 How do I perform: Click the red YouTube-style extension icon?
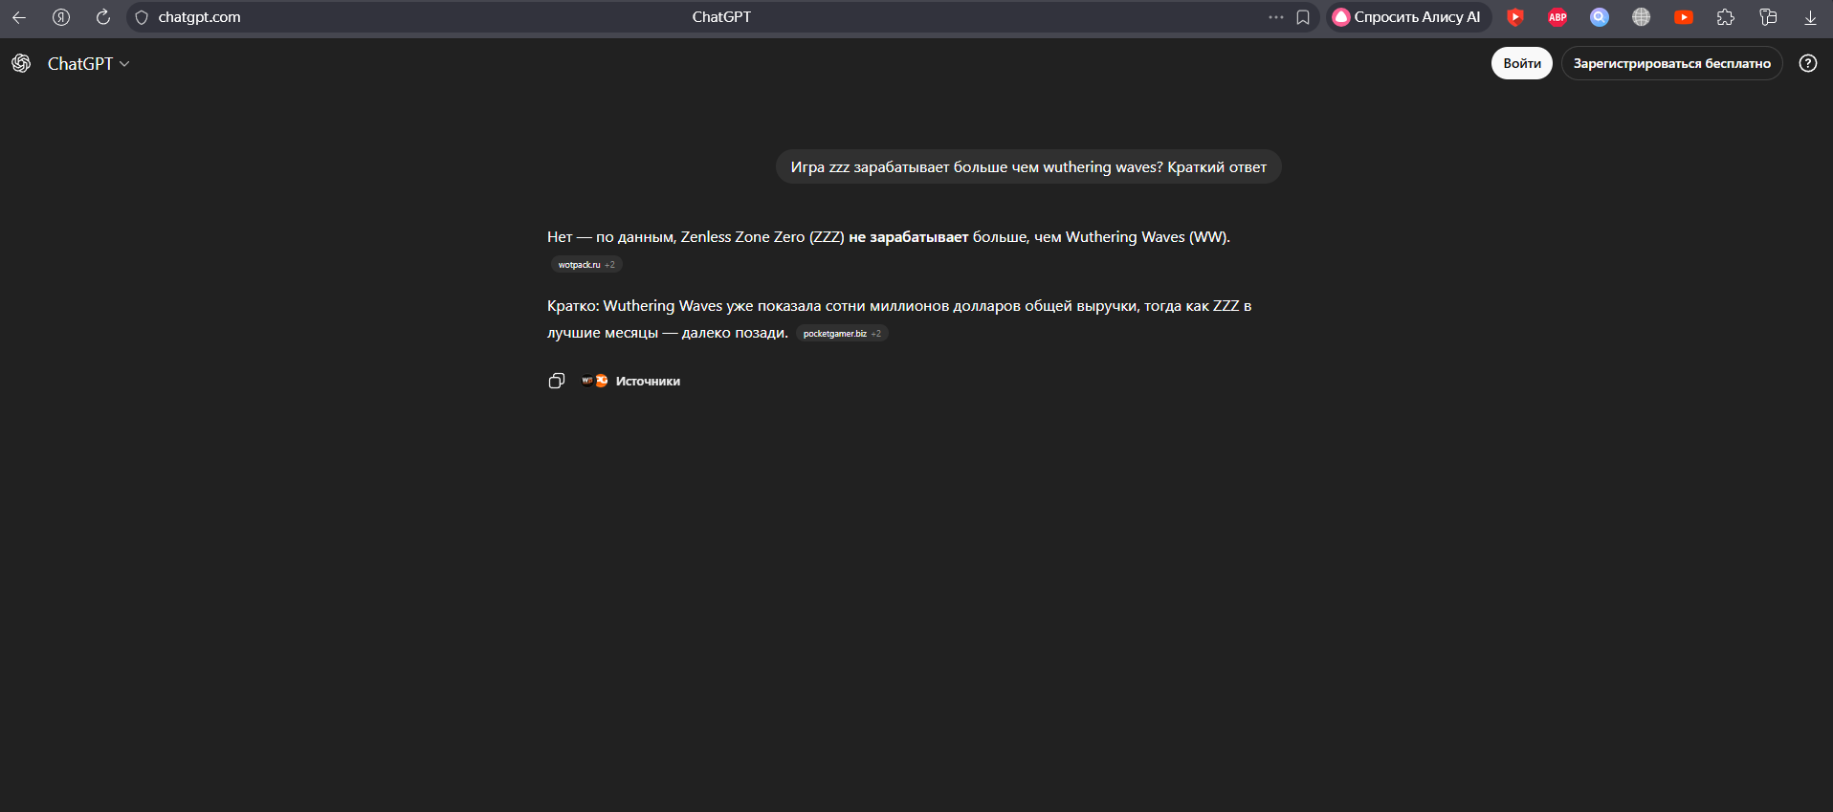(1684, 17)
